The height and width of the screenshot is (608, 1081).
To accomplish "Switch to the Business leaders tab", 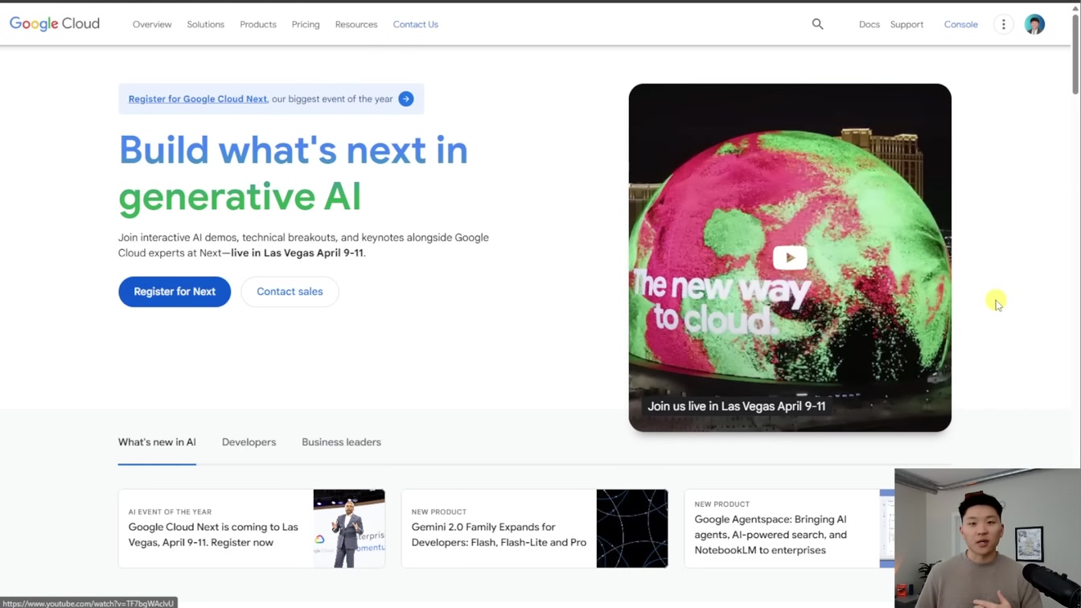I will point(341,442).
